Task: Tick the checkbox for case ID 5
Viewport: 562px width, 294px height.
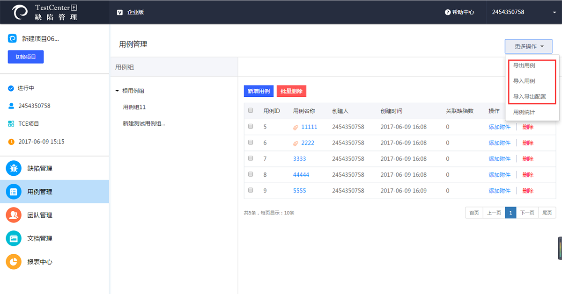Action: (251, 126)
